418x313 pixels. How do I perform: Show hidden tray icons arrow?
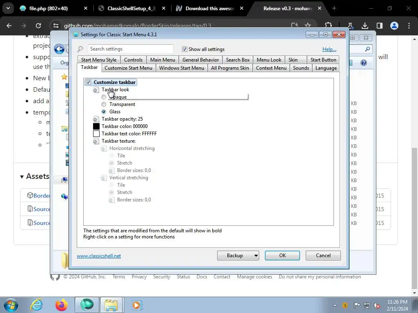point(335,305)
